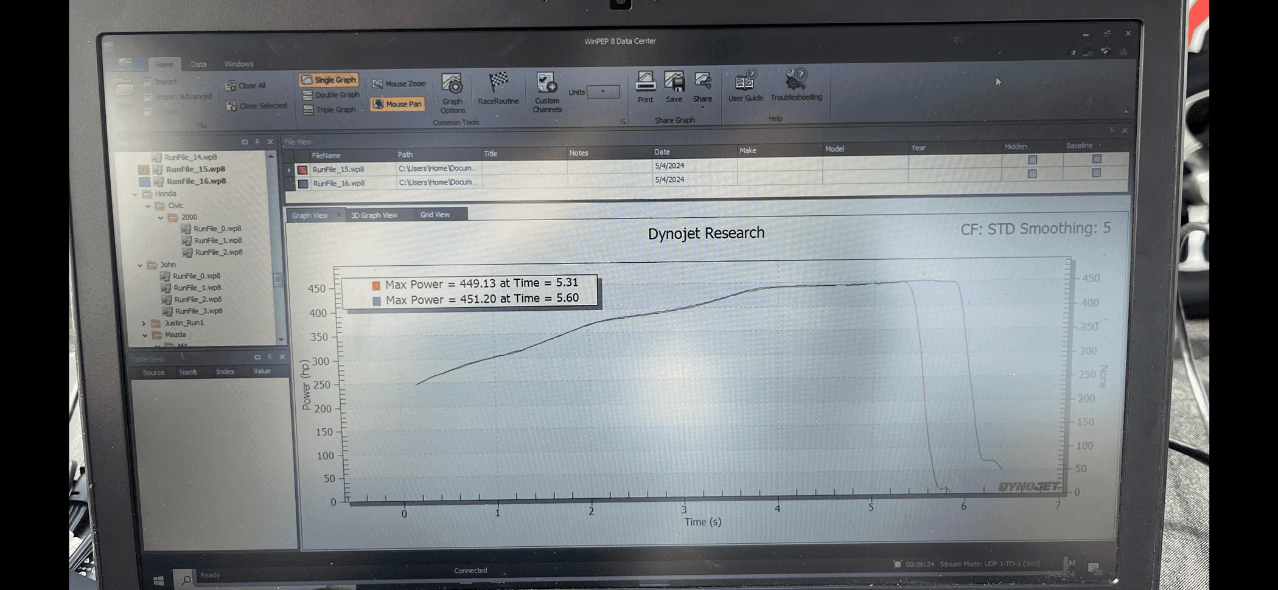
Task: Open the Data ribbon tab
Action: 198,64
